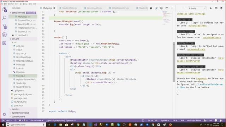Viewport: 226px width, 127px height.
Task: Click the code minimap preview
Action: tap(167, 18)
